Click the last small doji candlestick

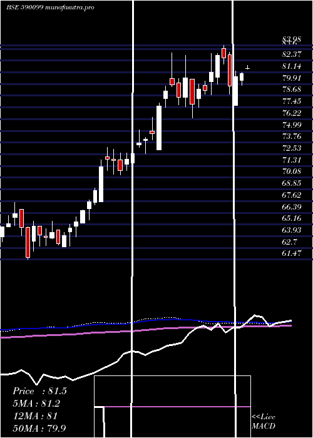click(247, 68)
